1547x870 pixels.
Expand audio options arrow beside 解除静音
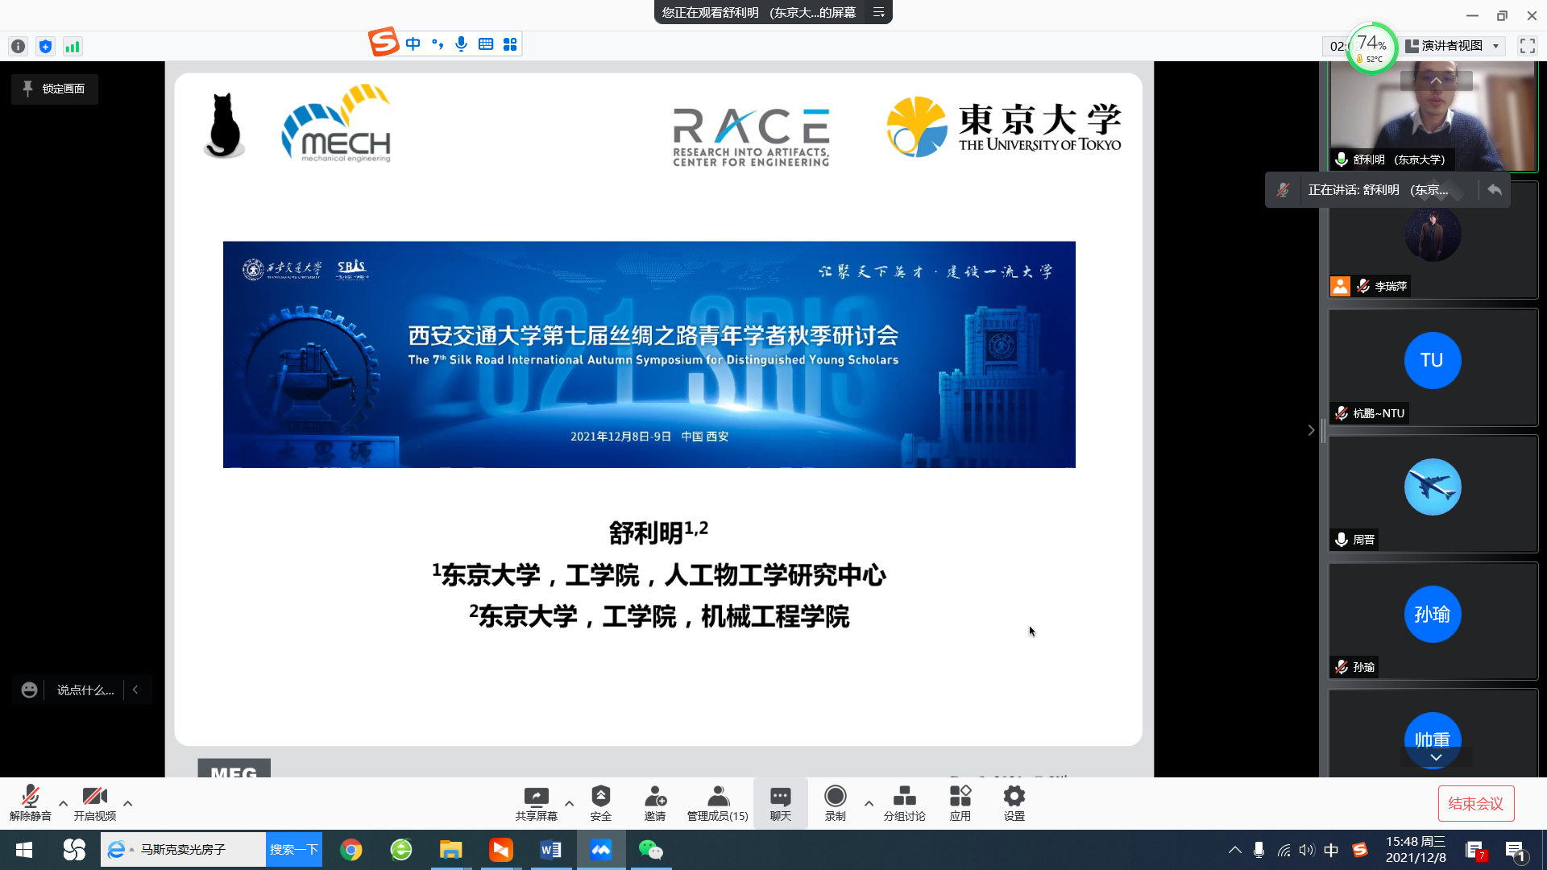(x=63, y=803)
